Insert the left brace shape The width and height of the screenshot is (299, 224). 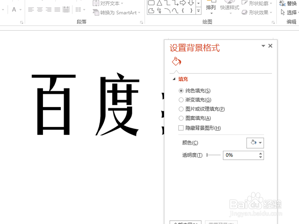tap(183, 10)
